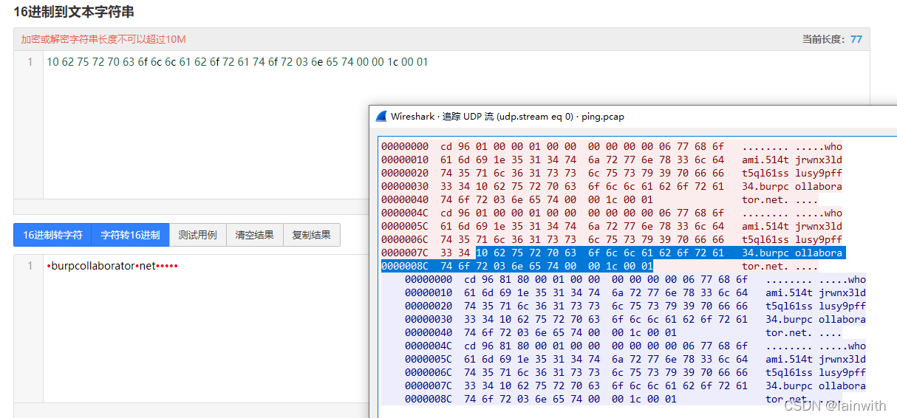The image size is (897, 418).
Task: Click into the hex input text area
Action: [x=207, y=124]
